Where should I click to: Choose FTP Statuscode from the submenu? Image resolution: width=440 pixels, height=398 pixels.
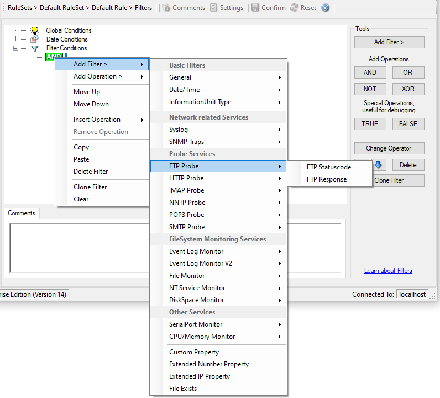tap(328, 167)
